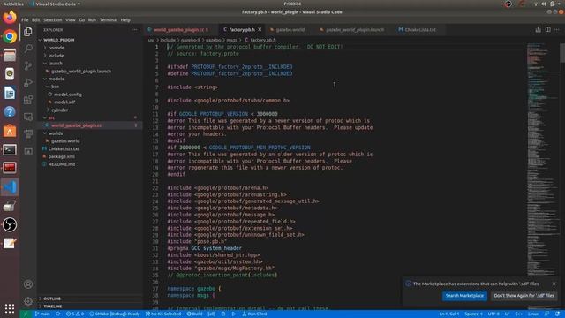Launch Firefox from the Ubuntu dock
This screenshot has width=565, height=318.
(x=10, y=18)
